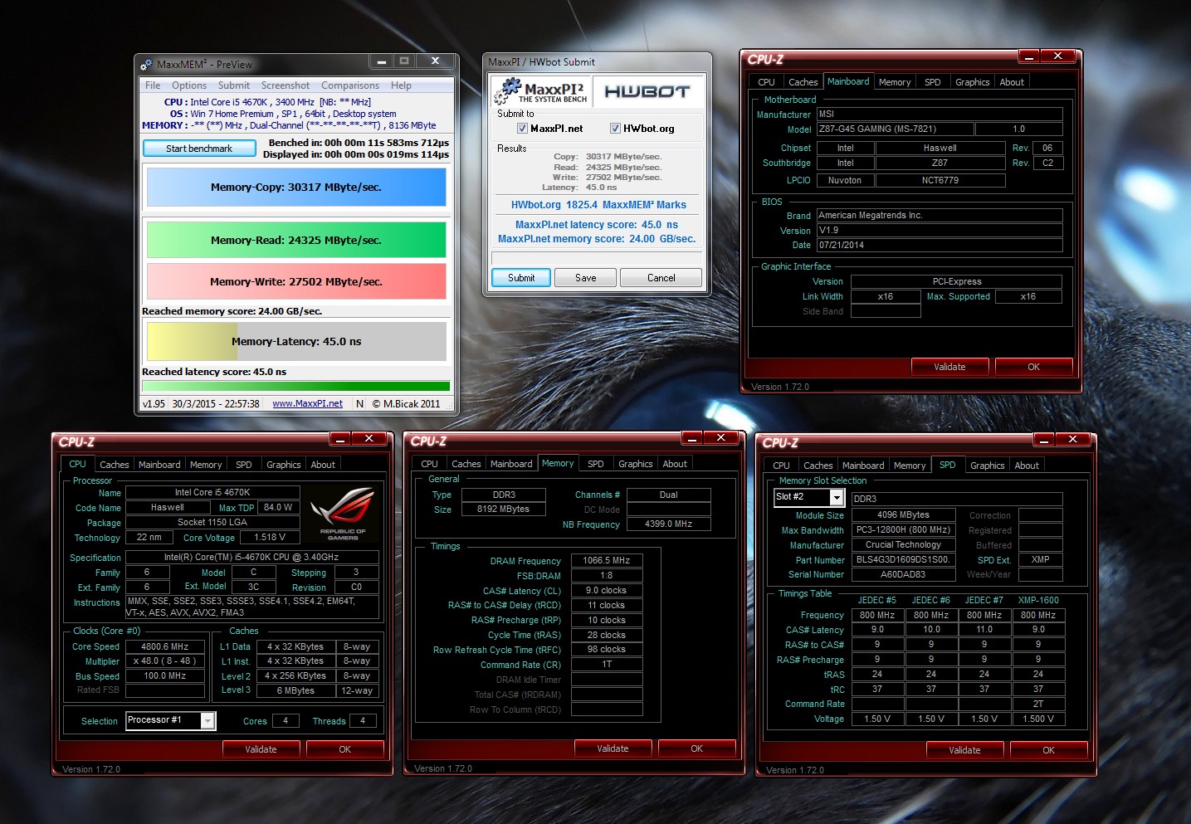Open the Processor #1 selection dropdown
The height and width of the screenshot is (824, 1191).
tap(208, 720)
